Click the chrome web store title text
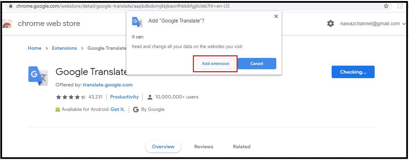Screen dimensions: 409x160 click(49, 23)
